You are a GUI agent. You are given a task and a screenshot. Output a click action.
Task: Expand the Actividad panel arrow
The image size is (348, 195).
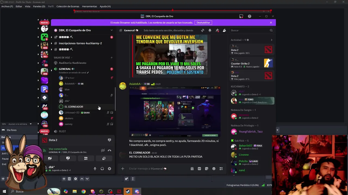click(x=271, y=40)
